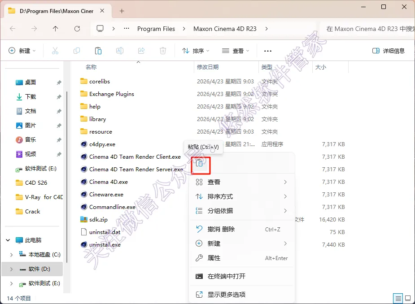Open the 查看 (View) toolbar dropdown

click(236, 51)
